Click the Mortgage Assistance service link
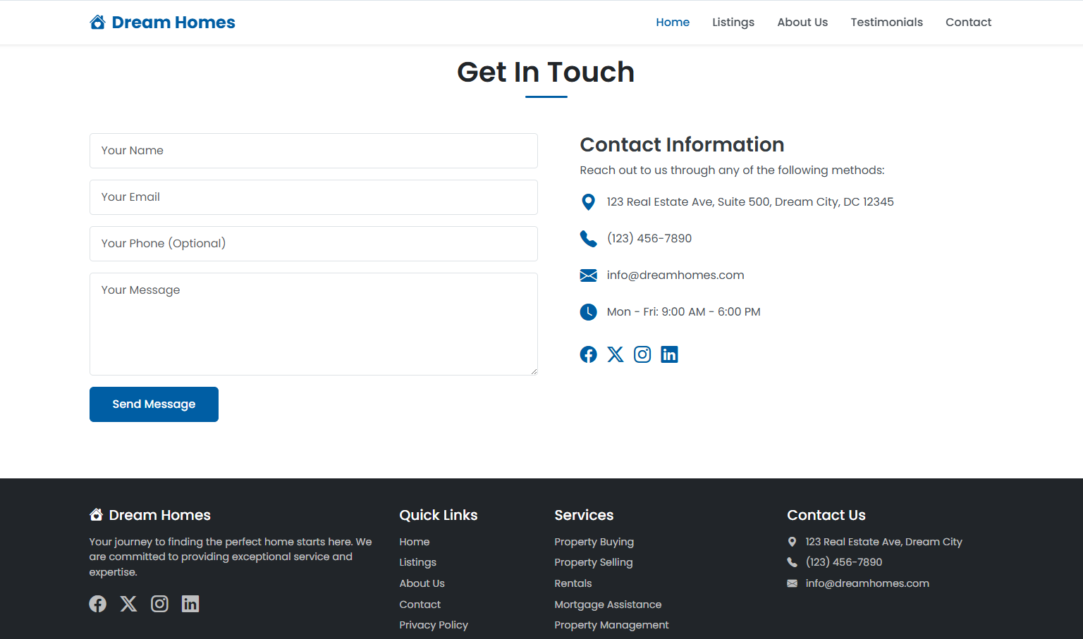 point(608,604)
